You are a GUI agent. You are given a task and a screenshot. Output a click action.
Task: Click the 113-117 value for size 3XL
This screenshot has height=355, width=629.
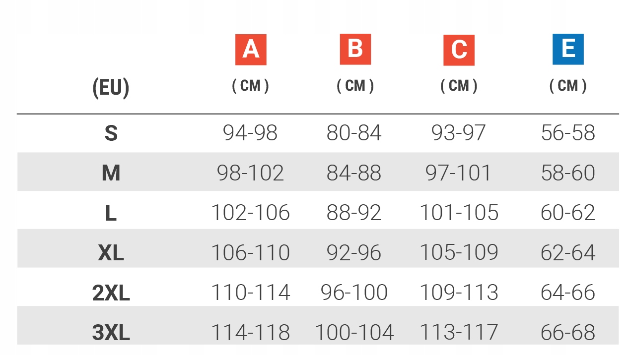point(459,332)
